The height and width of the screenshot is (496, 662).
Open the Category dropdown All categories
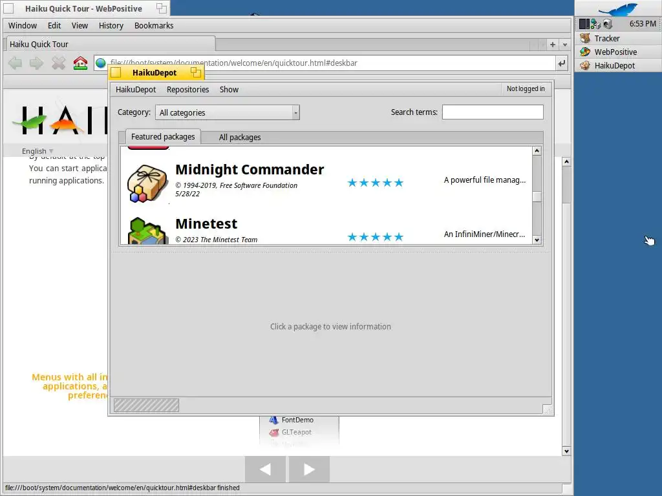pyautogui.click(x=228, y=112)
